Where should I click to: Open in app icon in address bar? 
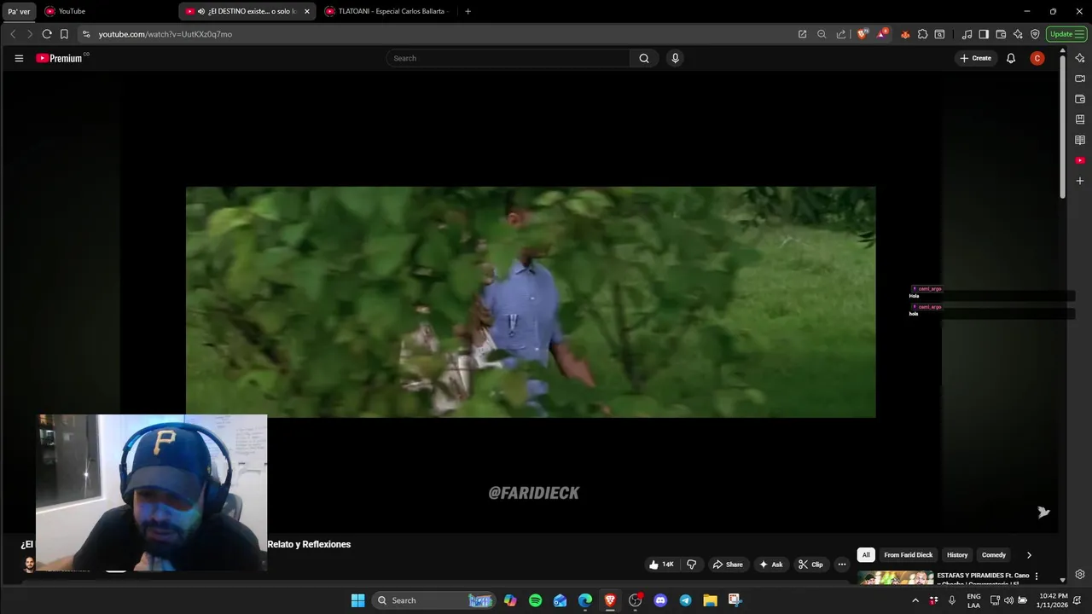click(802, 34)
